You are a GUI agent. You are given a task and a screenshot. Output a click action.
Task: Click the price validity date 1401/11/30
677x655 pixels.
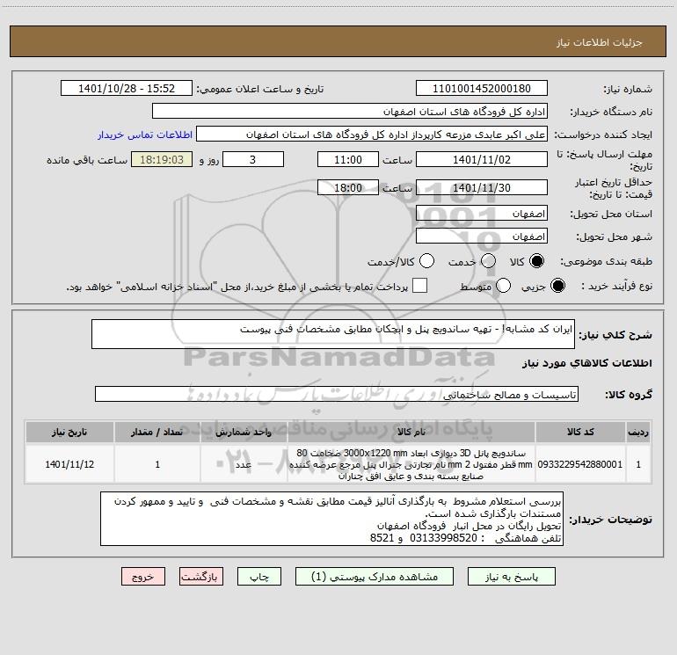point(482,187)
